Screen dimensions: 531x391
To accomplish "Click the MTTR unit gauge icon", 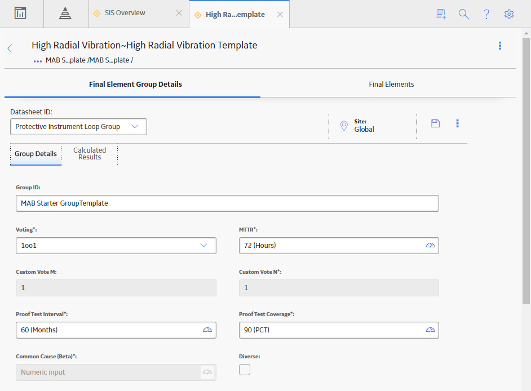I will click(x=430, y=246).
